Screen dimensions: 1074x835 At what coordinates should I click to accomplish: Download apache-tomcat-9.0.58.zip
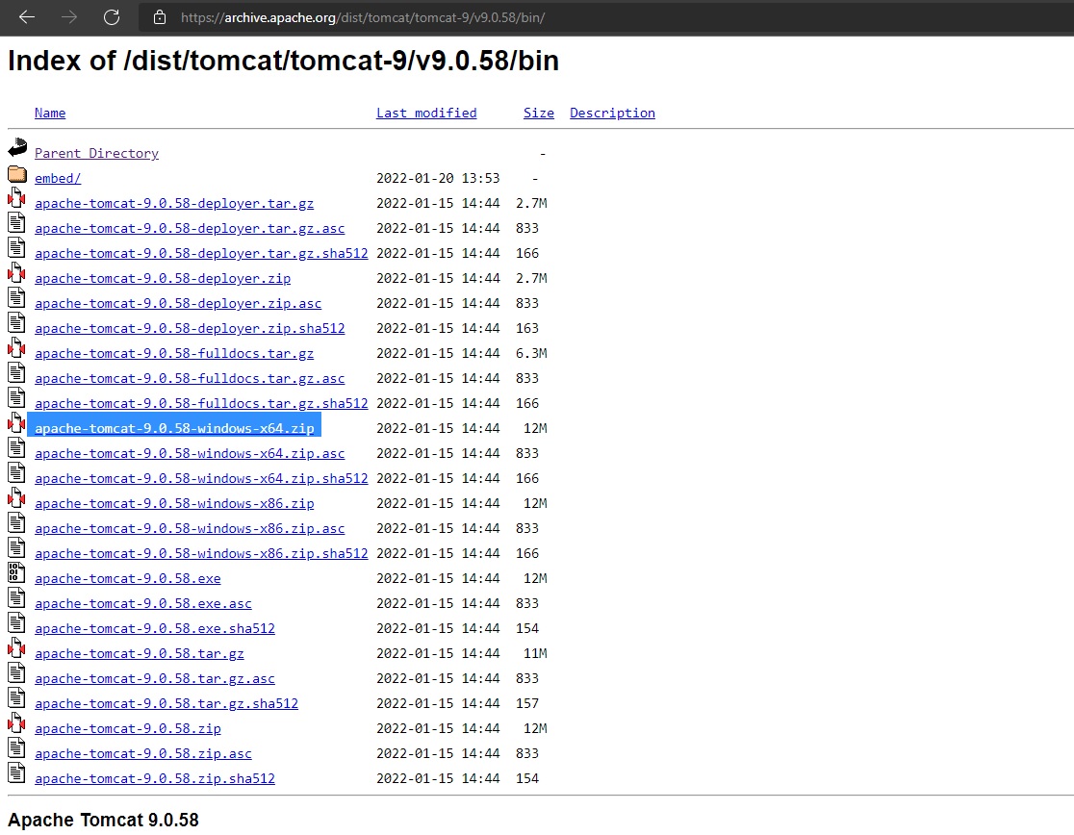127,728
